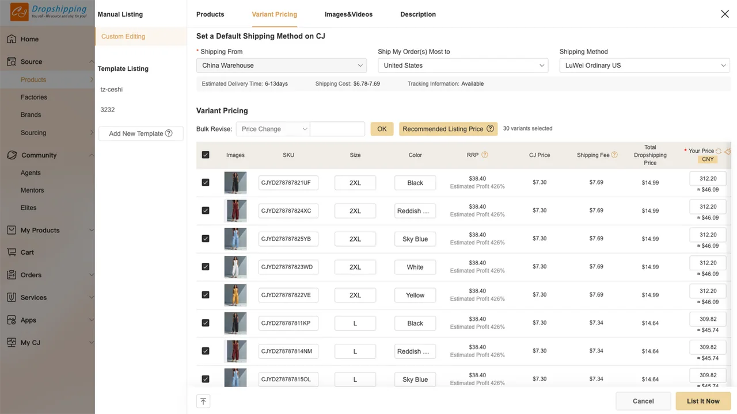This screenshot has width=737, height=414.
Task: Click the CJ Dropshipping logo
Action: click(x=48, y=11)
